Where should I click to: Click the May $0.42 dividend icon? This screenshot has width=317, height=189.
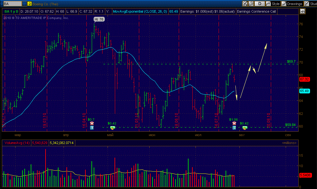112,128
